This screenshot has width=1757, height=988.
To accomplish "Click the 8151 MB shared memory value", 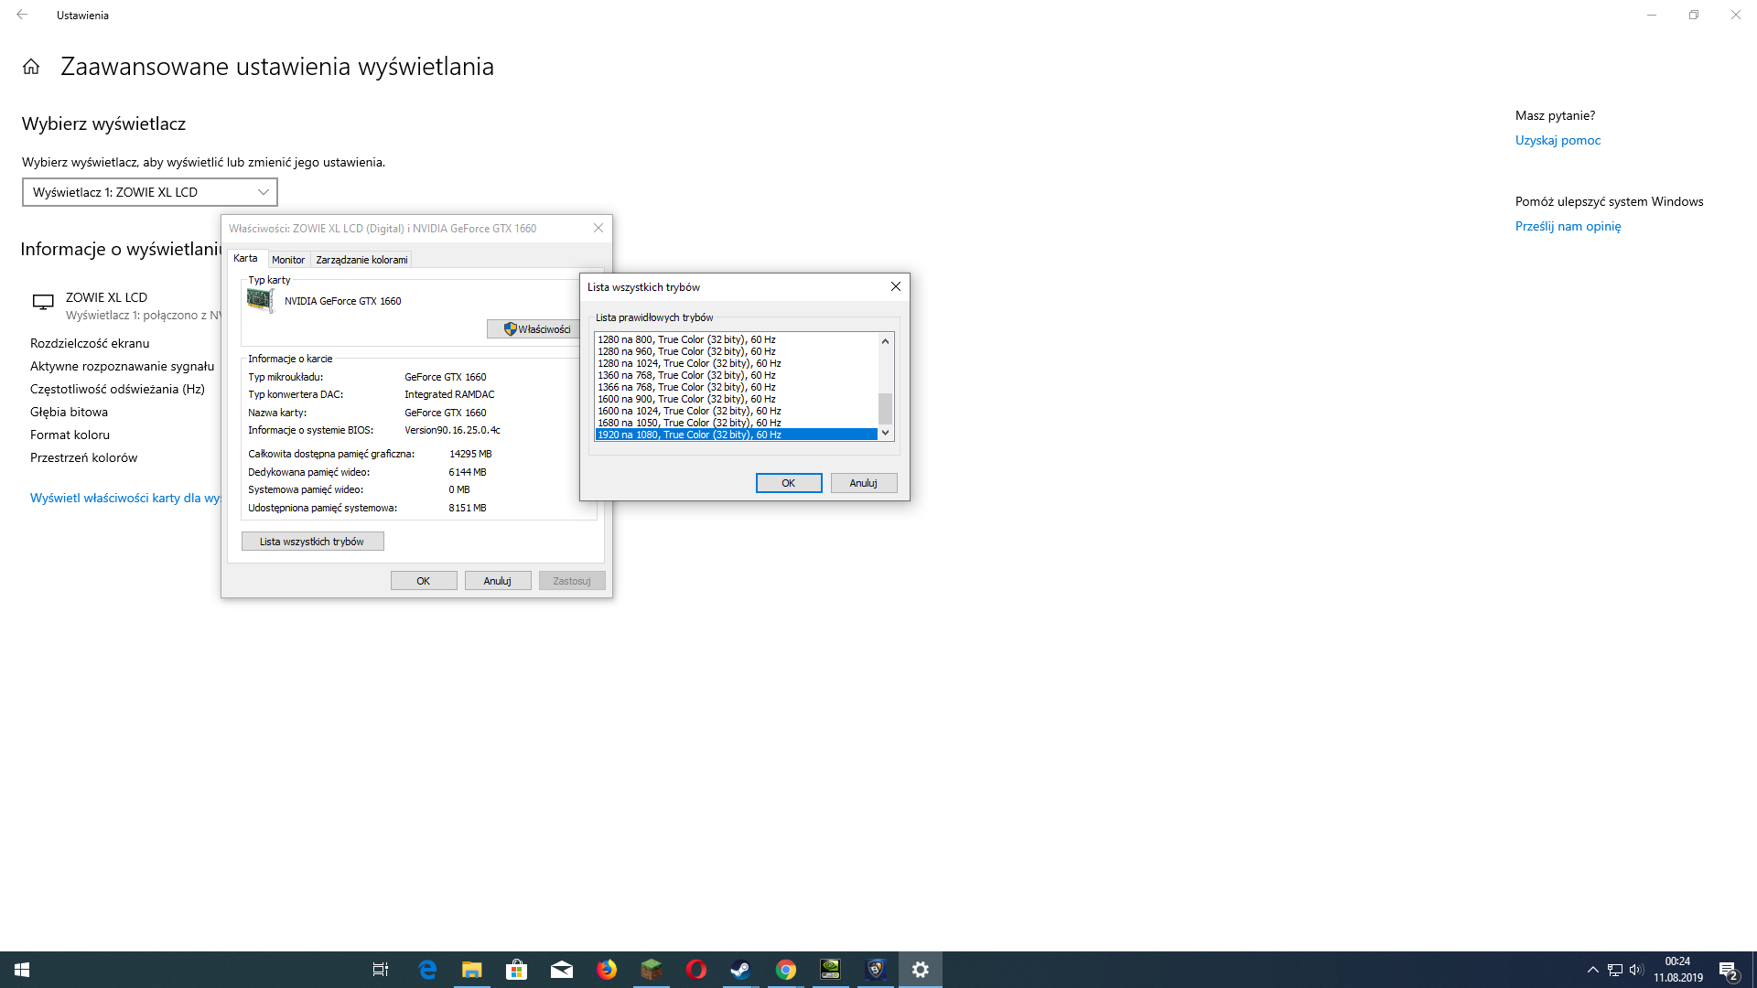I will point(468,508).
